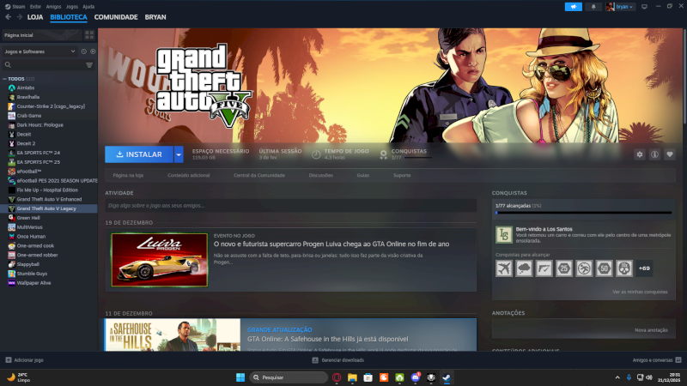The image size is (687, 386).
Task: Open Amigos e conversas chat icon
Action: click(x=678, y=360)
